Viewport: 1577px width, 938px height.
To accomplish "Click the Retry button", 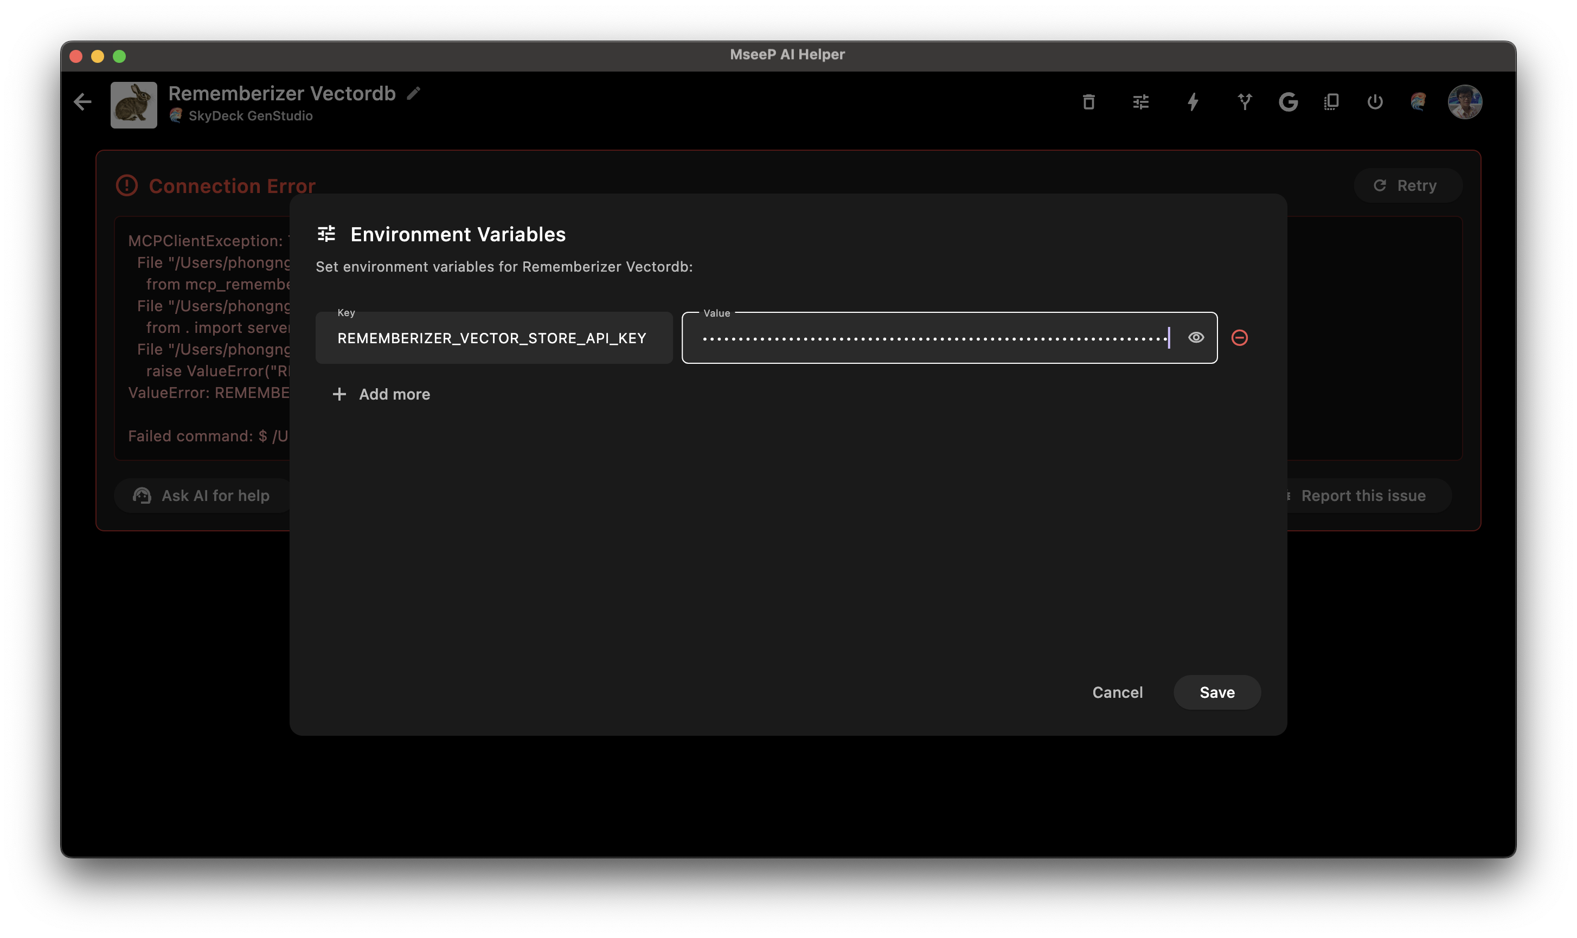I will 1407,186.
